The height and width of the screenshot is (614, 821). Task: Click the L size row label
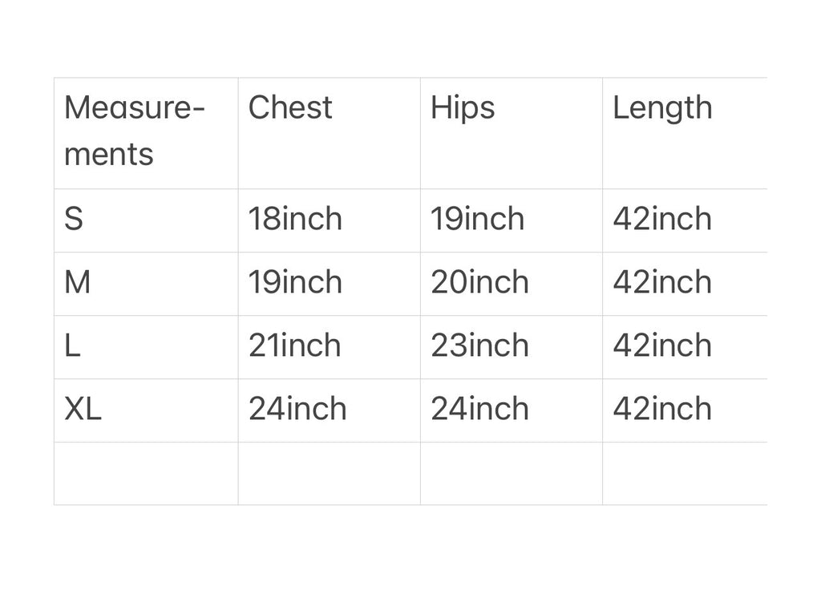[146, 347]
